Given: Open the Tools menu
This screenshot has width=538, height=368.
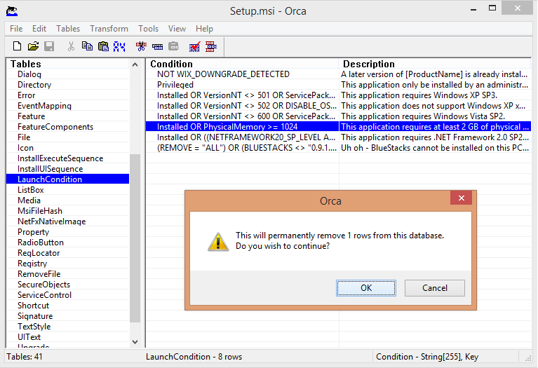Looking at the screenshot, I should coord(148,29).
